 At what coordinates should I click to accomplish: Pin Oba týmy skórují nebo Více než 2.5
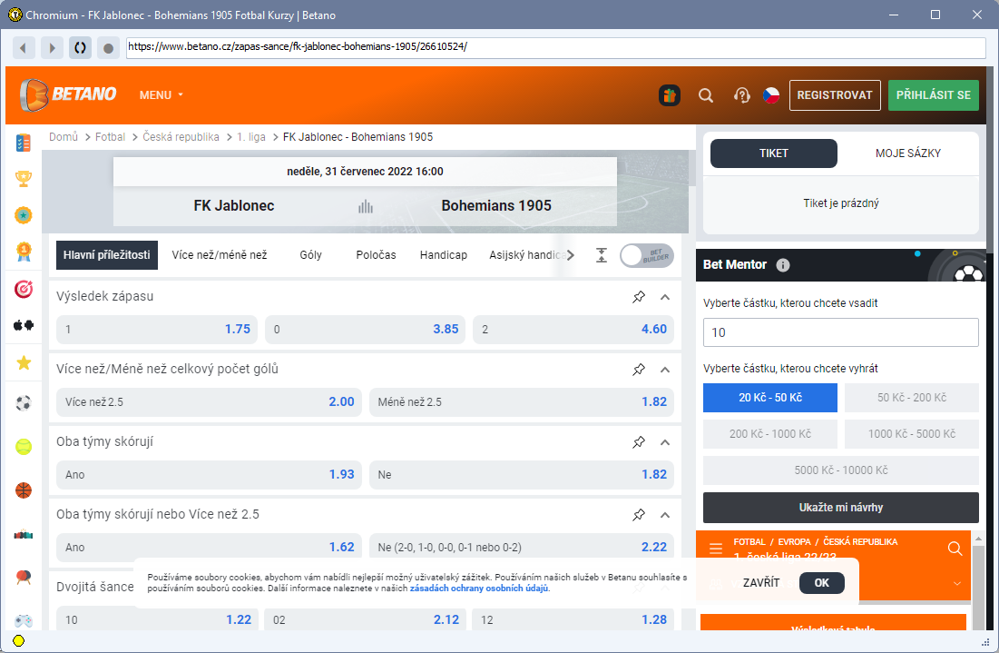click(x=639, y=515)
